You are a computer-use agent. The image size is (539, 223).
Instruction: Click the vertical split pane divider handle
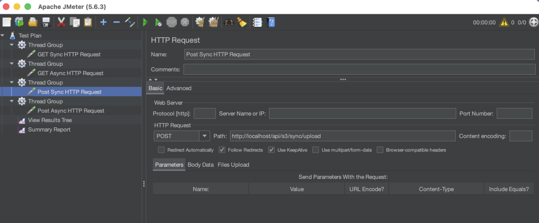tap(144, 184)
